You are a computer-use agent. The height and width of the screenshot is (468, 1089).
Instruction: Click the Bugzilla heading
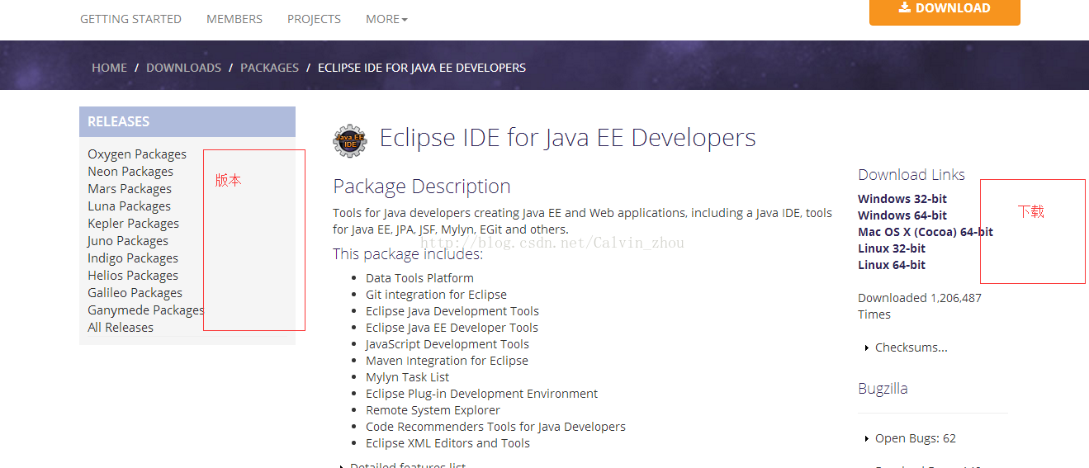(883, 389)
